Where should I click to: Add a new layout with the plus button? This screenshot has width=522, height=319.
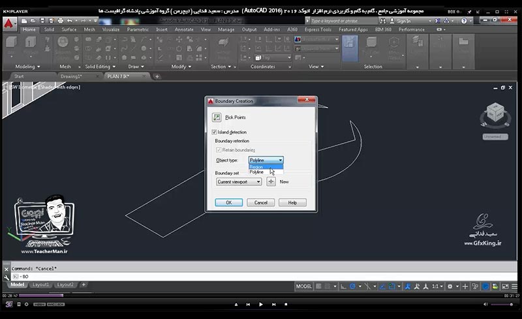pos(84,284)
